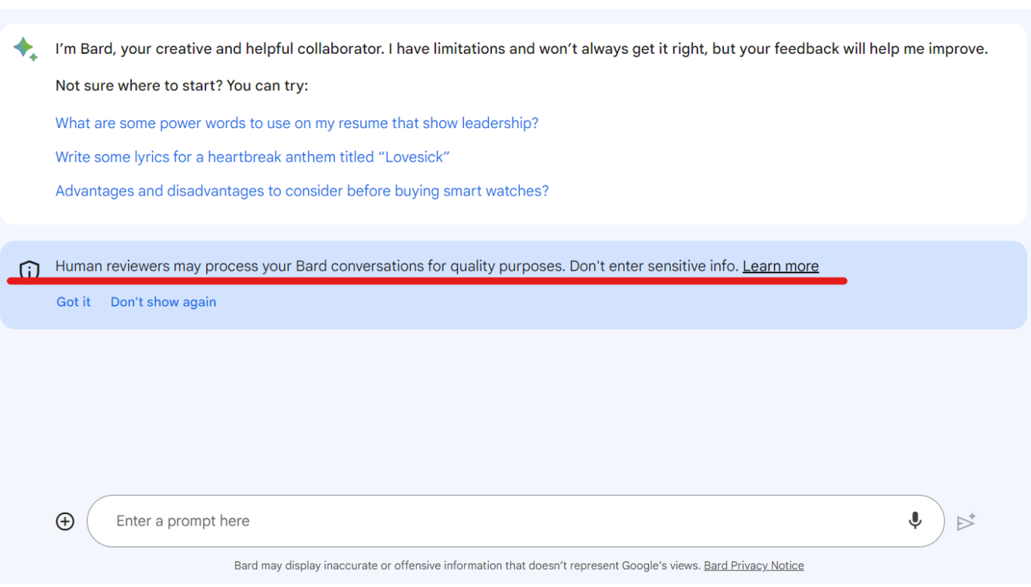Open the Learn more link
Viewport: 1031px width, 587px height.
point(781,266)
